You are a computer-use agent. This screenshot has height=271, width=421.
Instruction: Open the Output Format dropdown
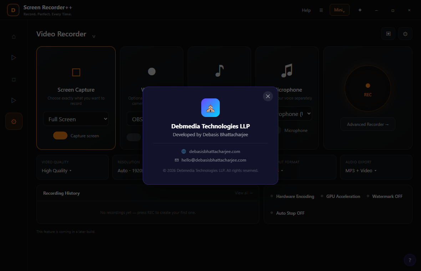(x=307, y=167)
